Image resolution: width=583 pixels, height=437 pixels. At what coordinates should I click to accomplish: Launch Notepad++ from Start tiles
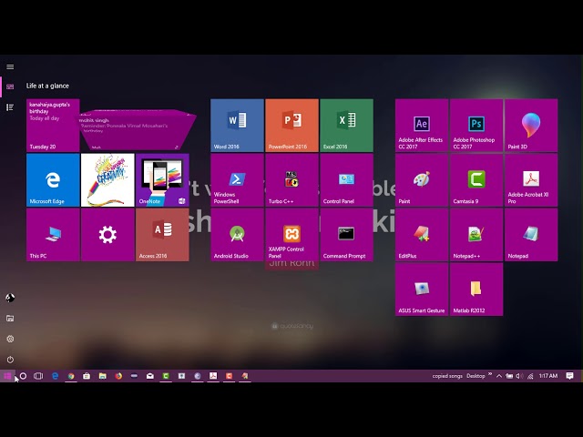pyautogui.click(x=476, y=234)
